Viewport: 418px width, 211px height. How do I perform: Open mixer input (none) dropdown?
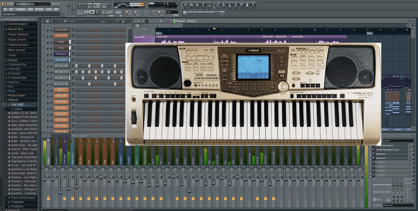pos(399,140)
